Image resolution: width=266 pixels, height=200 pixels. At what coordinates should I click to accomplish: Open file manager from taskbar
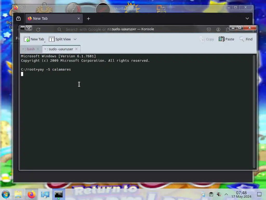pos(18,194)
